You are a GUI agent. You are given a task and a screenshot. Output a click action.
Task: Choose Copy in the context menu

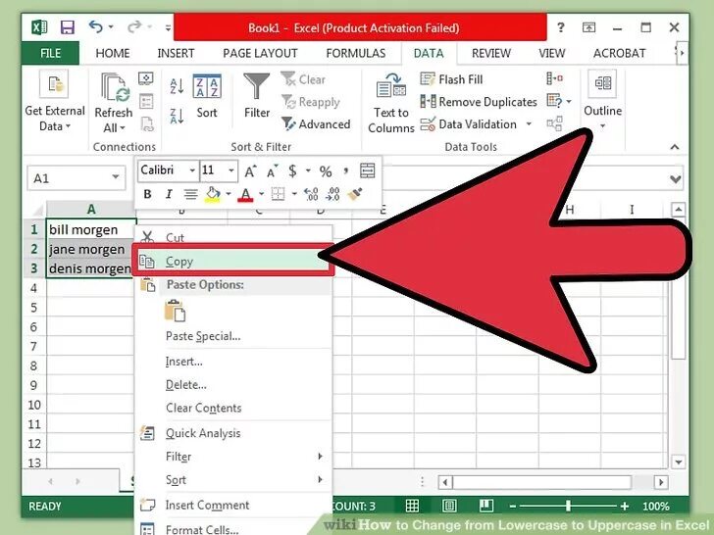click(x=233, y=261)
